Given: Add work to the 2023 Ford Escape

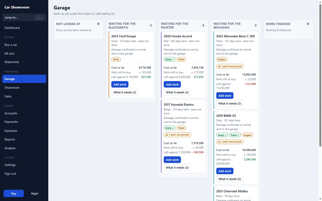Looking at the screenshot, I should (x=120, y=84).
